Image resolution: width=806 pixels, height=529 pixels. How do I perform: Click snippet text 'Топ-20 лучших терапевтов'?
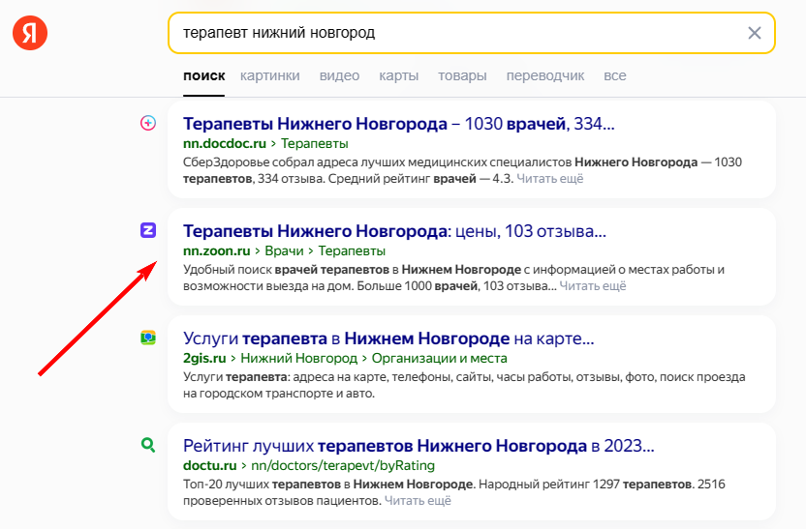click(263, 485)
